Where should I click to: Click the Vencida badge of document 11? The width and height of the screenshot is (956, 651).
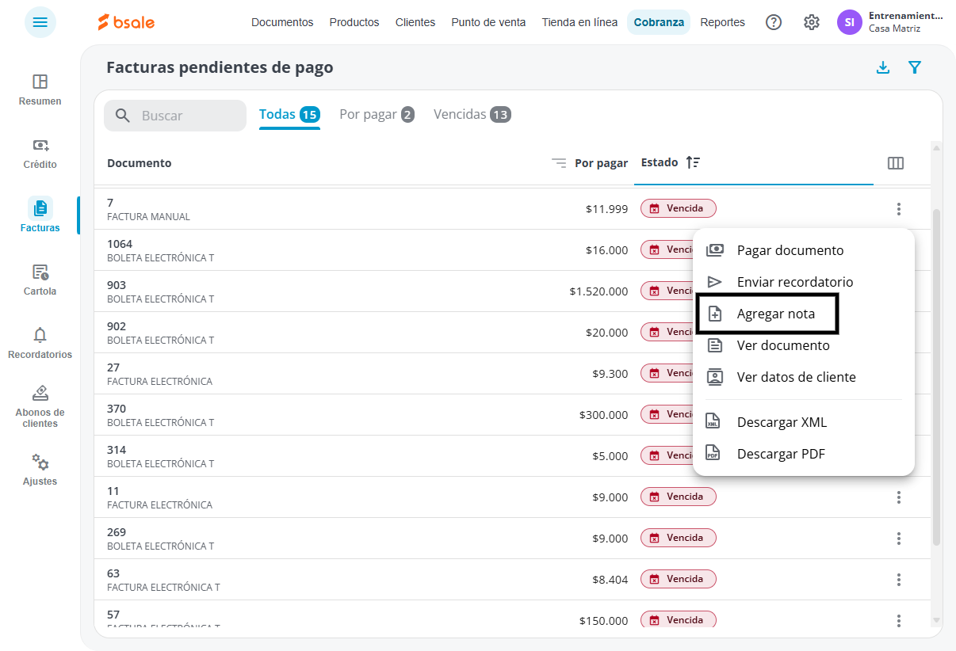(679, 497)
